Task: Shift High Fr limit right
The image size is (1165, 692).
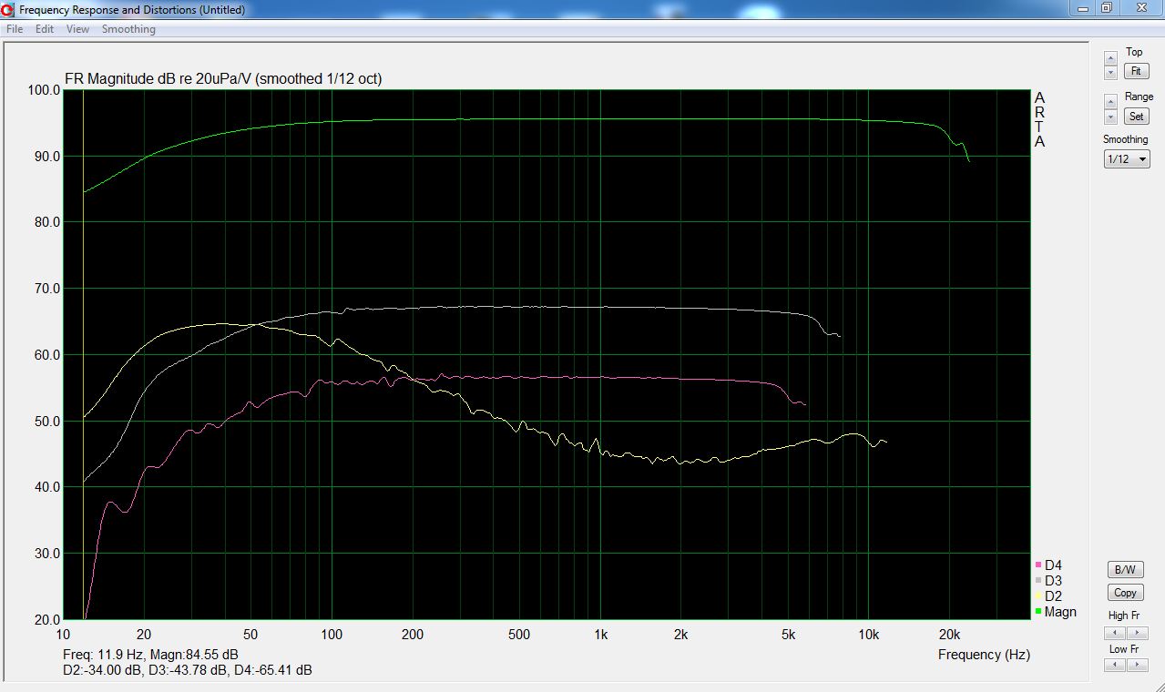Action: click(x=1138, y=633)
